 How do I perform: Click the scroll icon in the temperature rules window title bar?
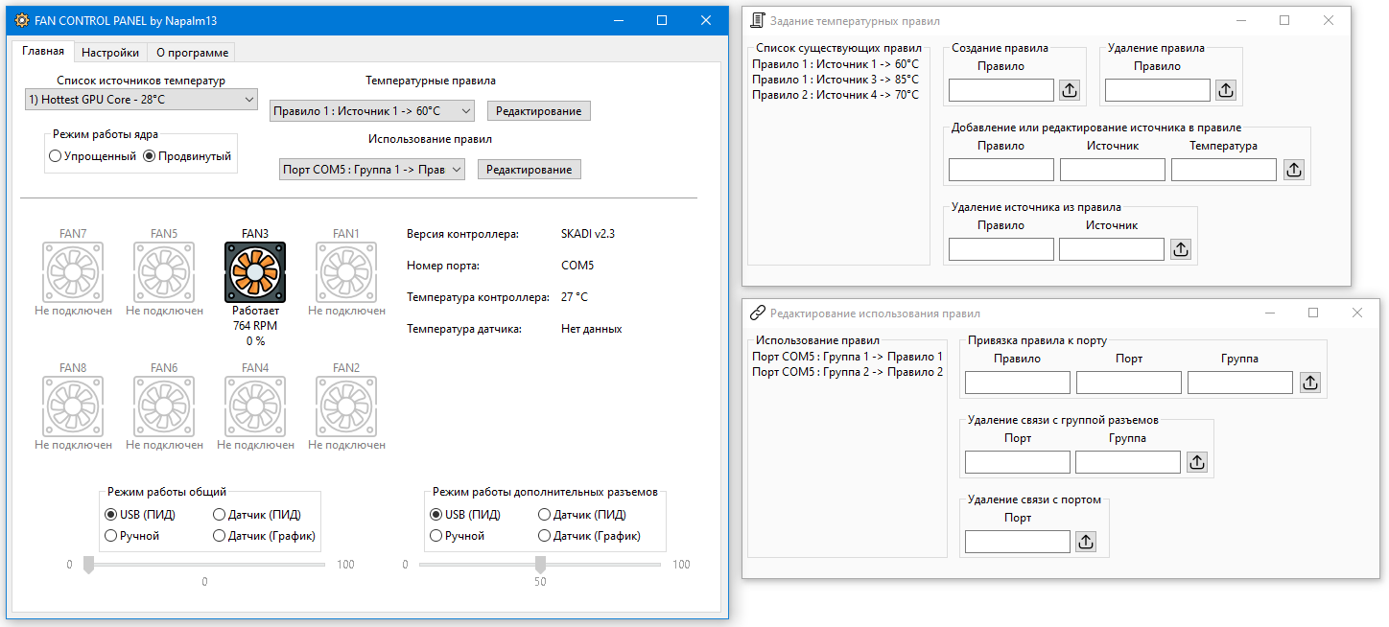coord(758,20)
